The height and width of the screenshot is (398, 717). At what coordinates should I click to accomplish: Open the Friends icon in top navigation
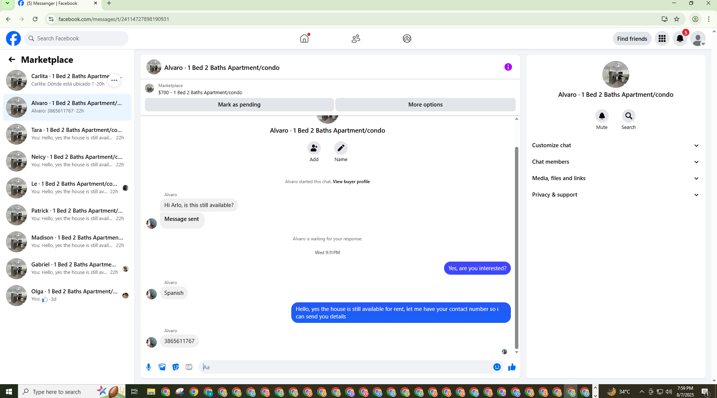click(x=356, y=38)
